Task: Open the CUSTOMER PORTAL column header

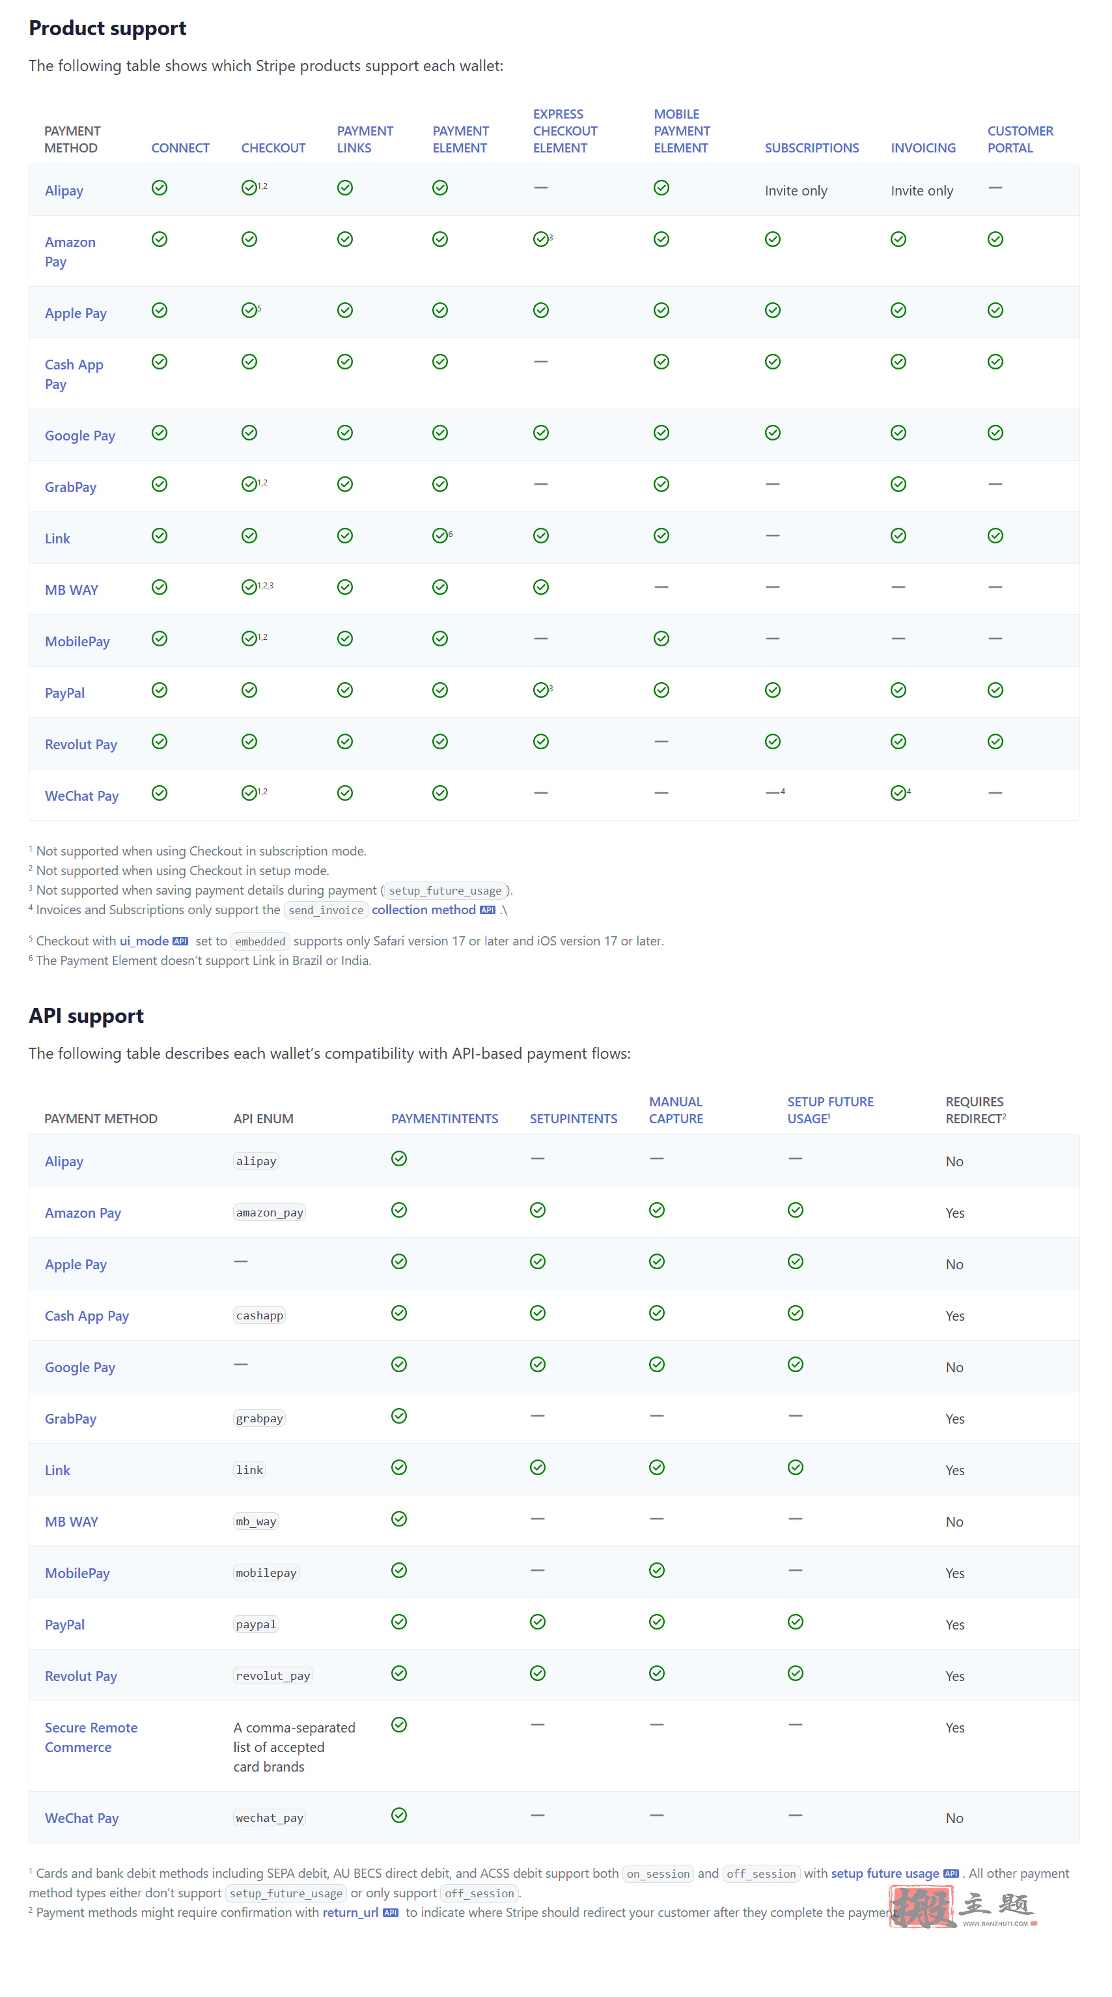Action: click(x=1020, y=139)
